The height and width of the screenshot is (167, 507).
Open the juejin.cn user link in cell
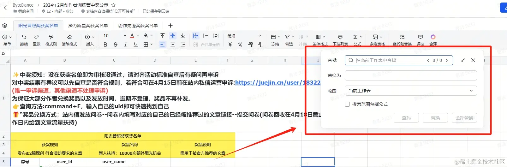coord(278,83)
